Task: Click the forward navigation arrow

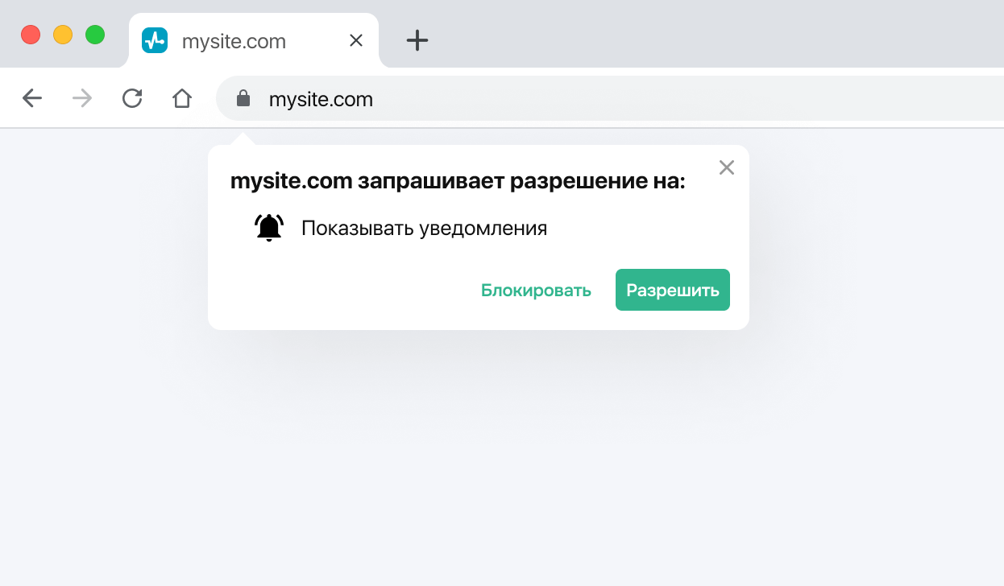Action: coord(82,98)
